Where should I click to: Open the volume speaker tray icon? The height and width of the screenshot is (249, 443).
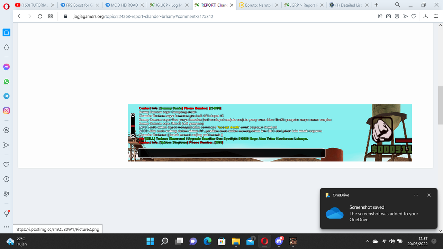(392, 241)
